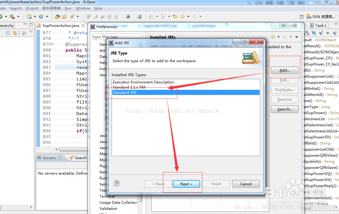This screenshot has height=214, width=339.
Task: Open the Run menu
Action: [x=68, y=8]
